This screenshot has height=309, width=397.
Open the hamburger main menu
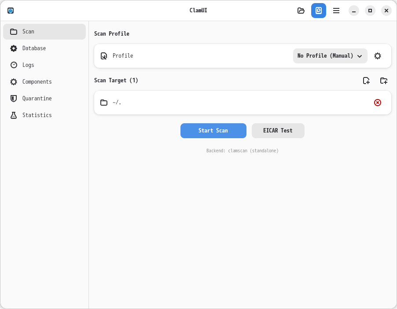click(336, 11)
